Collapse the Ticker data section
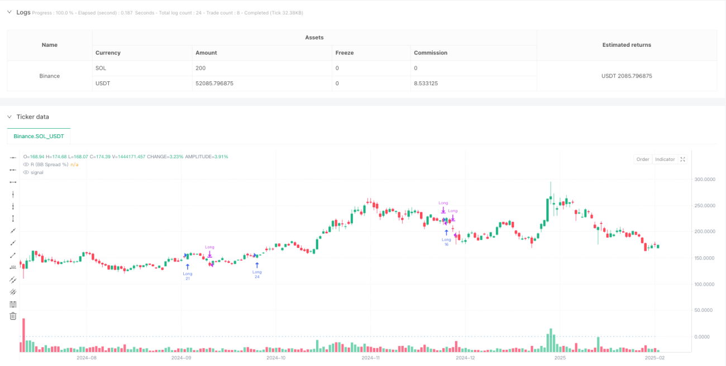This screenshot has height=366, width=726. point(9,116)
